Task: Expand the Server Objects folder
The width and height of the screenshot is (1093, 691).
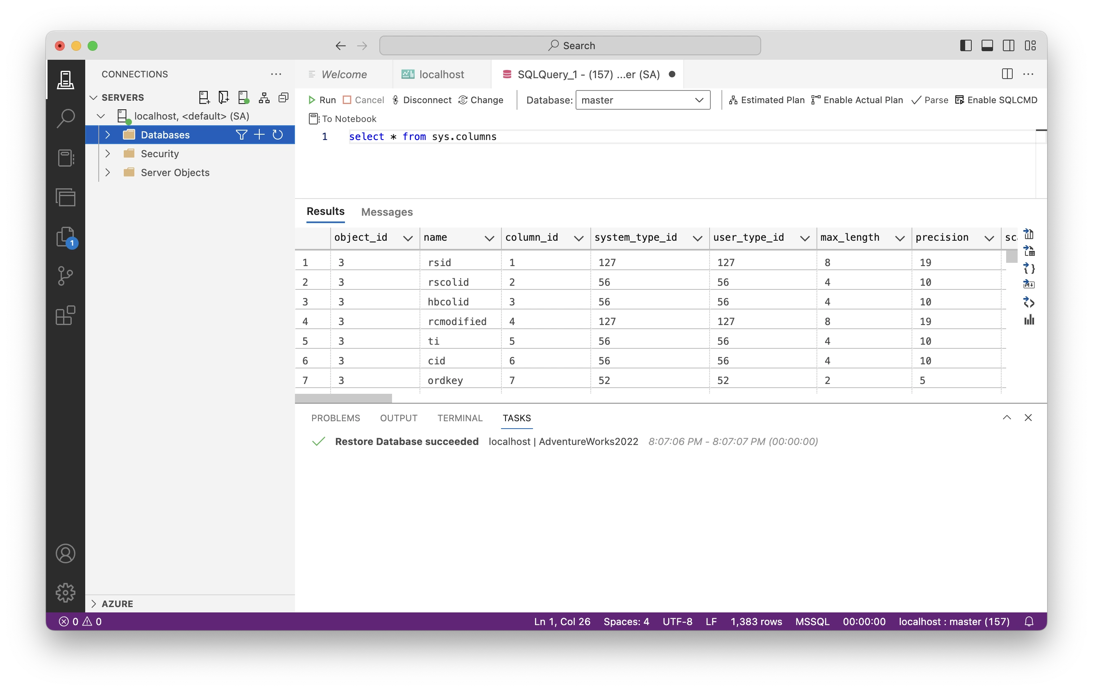Action: pos(108,172)
